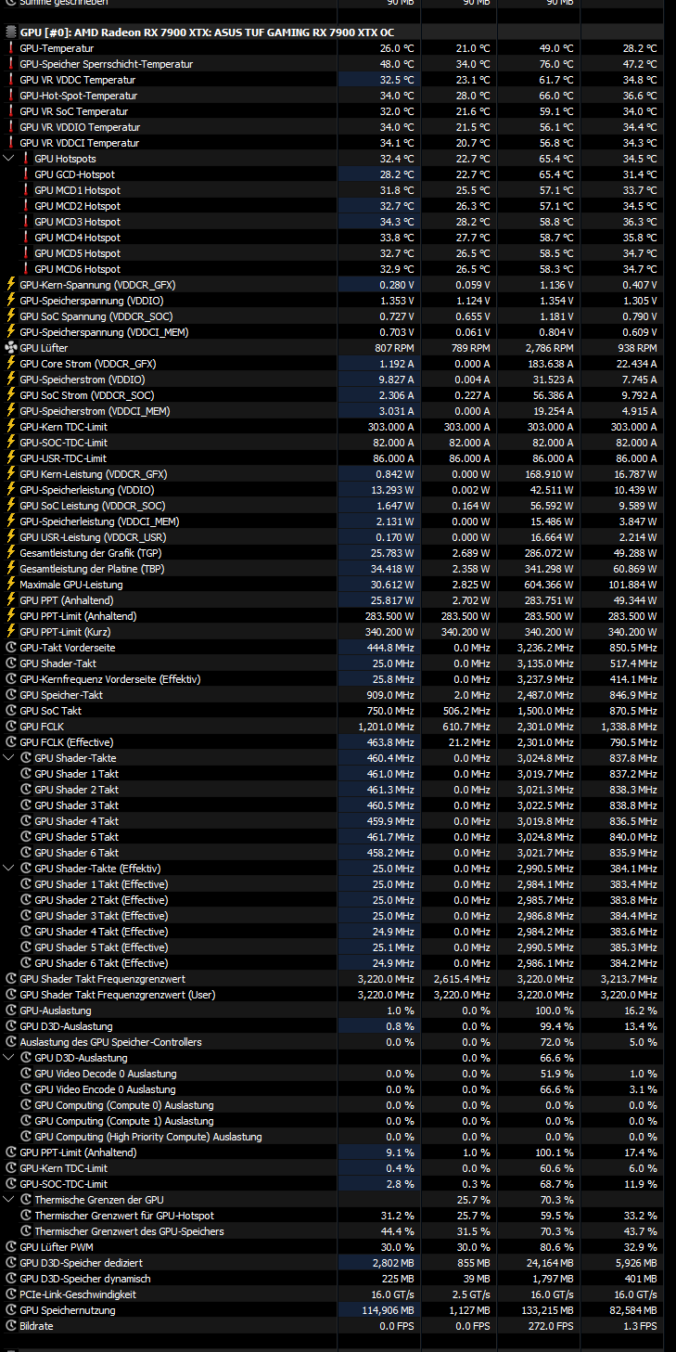Click thermometer icon of GPU MCD3 Hotspot

pyautogui.click(x=26, y=221)
